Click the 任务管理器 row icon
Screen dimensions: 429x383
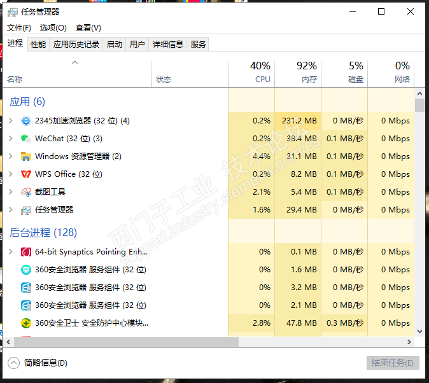(26, 210)
